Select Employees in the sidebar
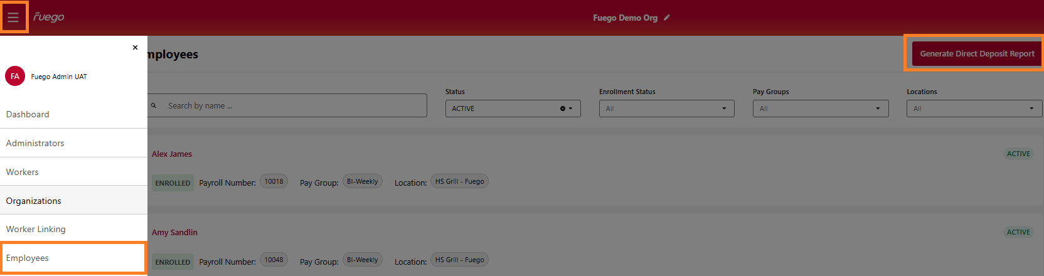Screen dimensions: 1044x276 coord(28,258)
